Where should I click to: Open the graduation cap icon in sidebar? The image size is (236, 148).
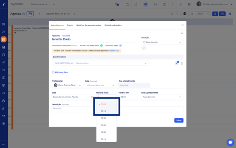tap(4, 116)
